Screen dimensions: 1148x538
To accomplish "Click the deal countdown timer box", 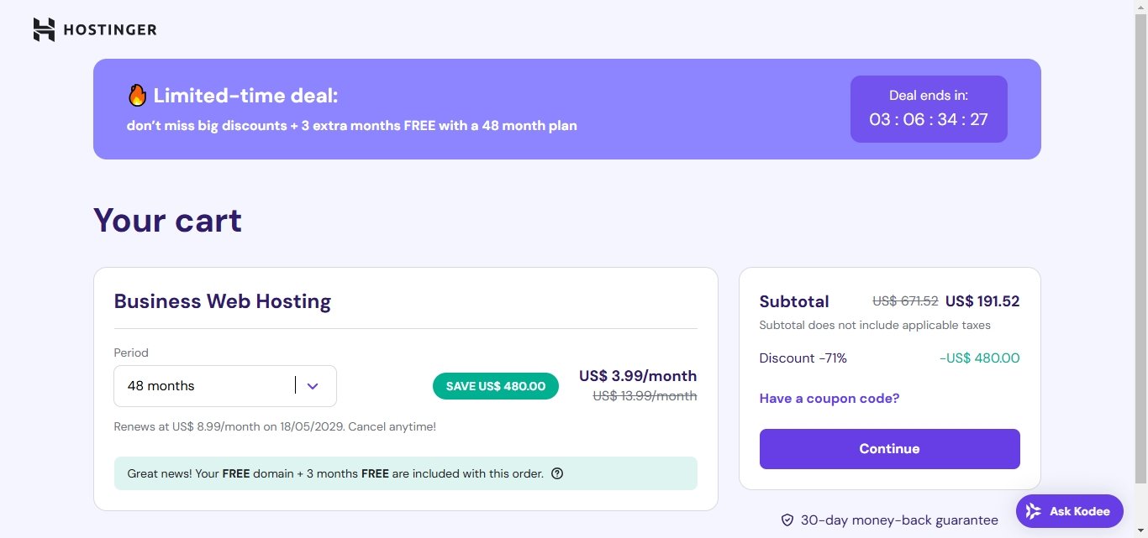I will pyautogui.click(x=929, y=109).
